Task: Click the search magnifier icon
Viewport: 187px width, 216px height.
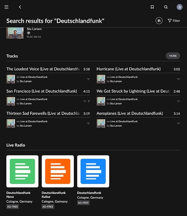Action: [166, 7]
